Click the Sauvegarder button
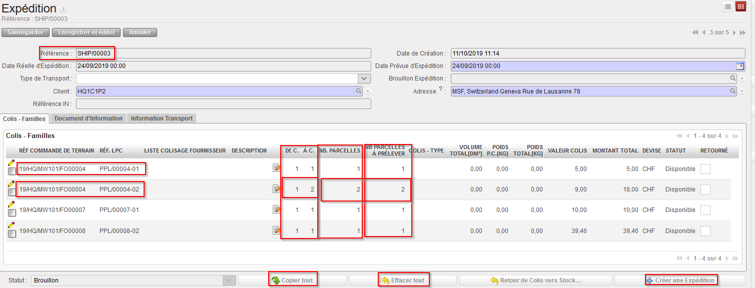The height and width of the screenshot is (288, 755). click(26, 32)
